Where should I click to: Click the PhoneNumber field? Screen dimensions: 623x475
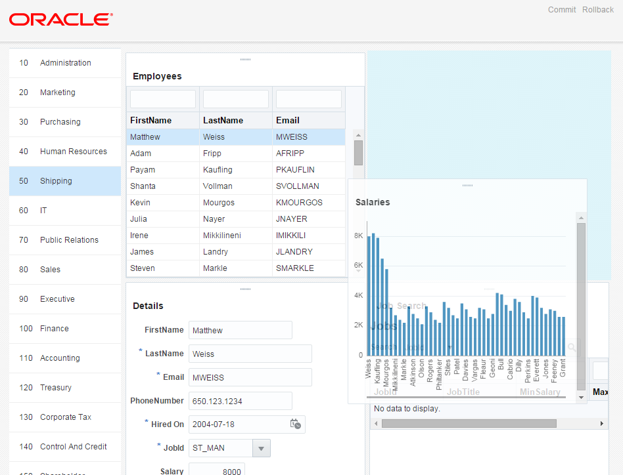coord(241,401)
